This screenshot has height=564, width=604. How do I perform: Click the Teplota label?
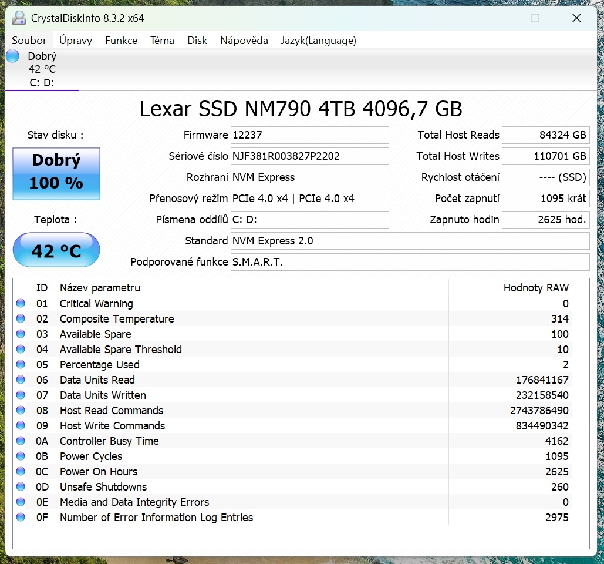tap(55, 220)
